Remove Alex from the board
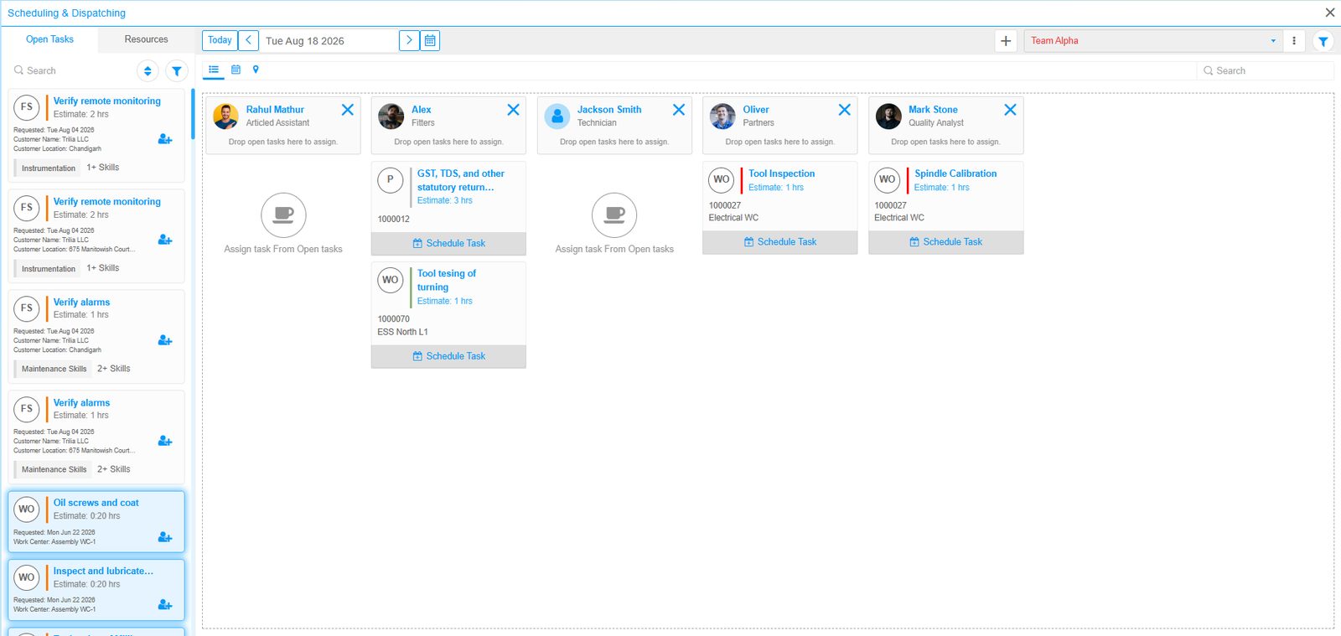 pyautogui.click(x=514, y=110)
